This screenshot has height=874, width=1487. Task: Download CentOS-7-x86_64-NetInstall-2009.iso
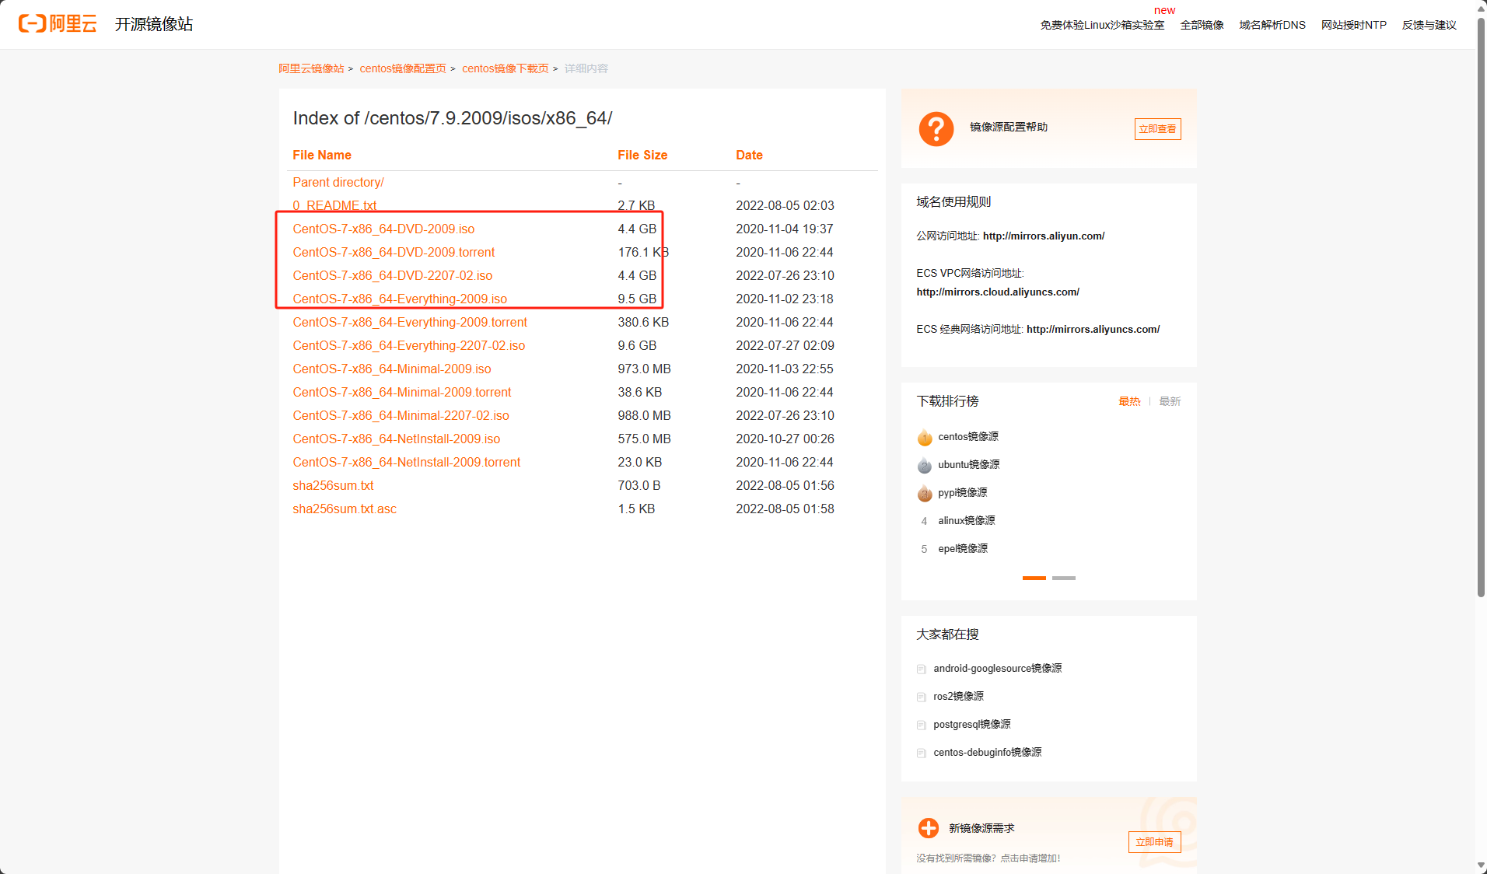point(397,439)
